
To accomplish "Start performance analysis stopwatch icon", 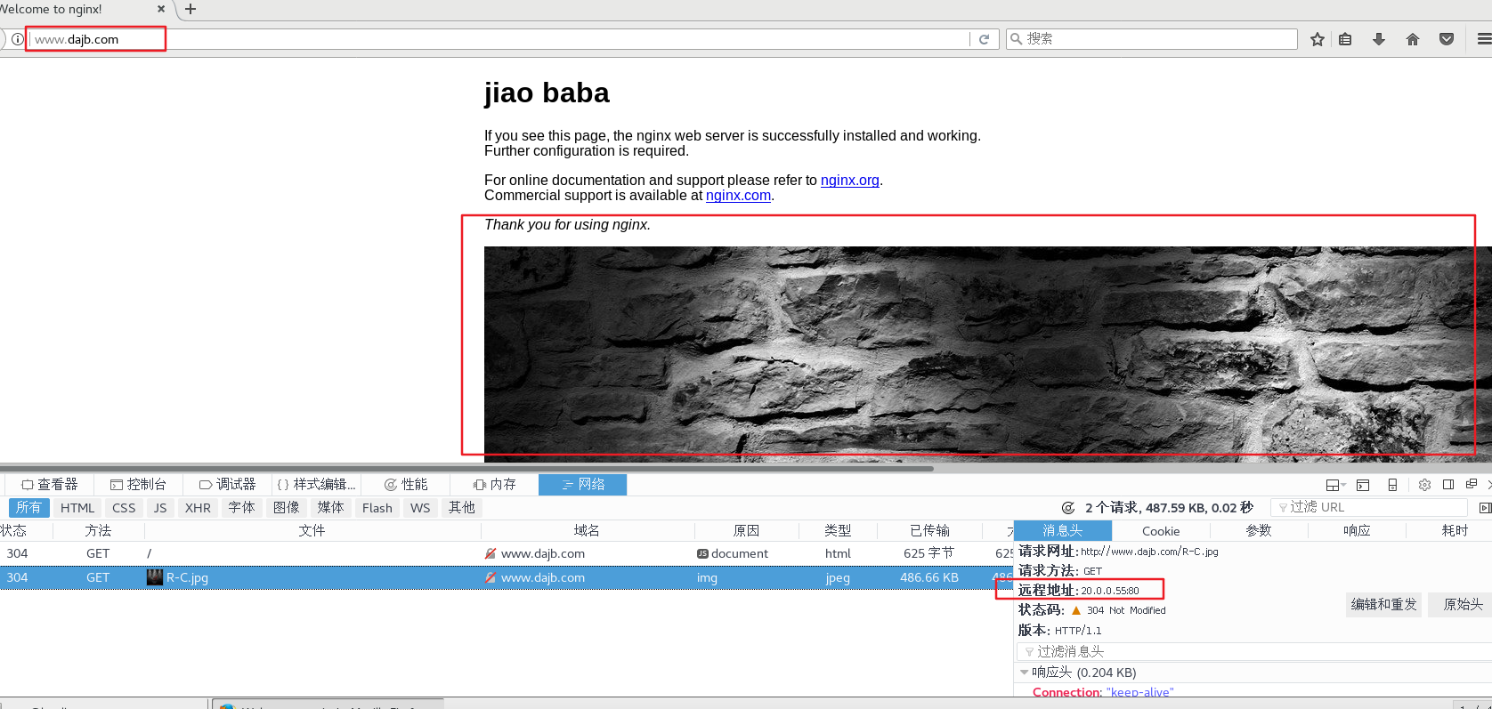I will 1068,508.
